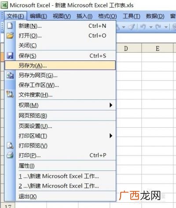Click the menu bar drag handle
Screen dimensions: 176x208
coord(2,16)
